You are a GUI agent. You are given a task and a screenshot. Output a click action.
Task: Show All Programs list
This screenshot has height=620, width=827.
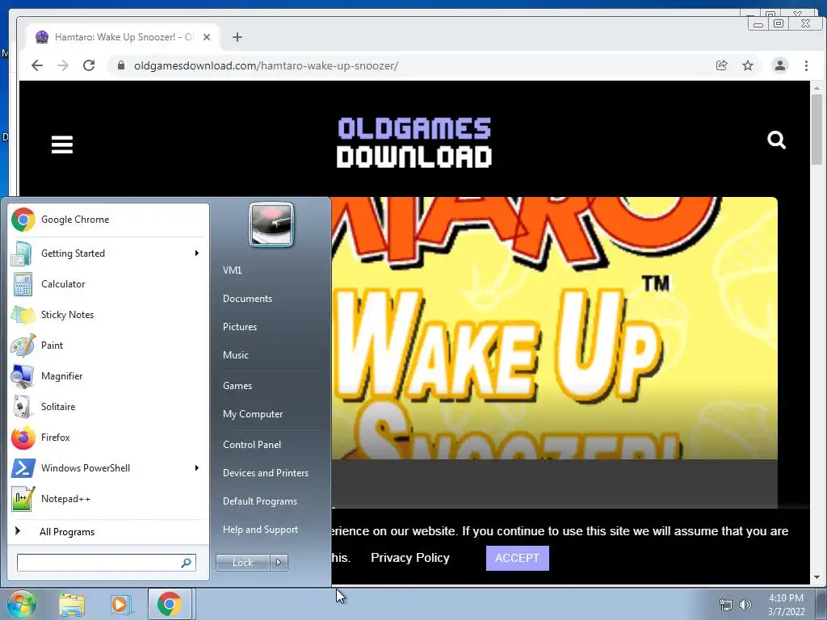point(108,532)
